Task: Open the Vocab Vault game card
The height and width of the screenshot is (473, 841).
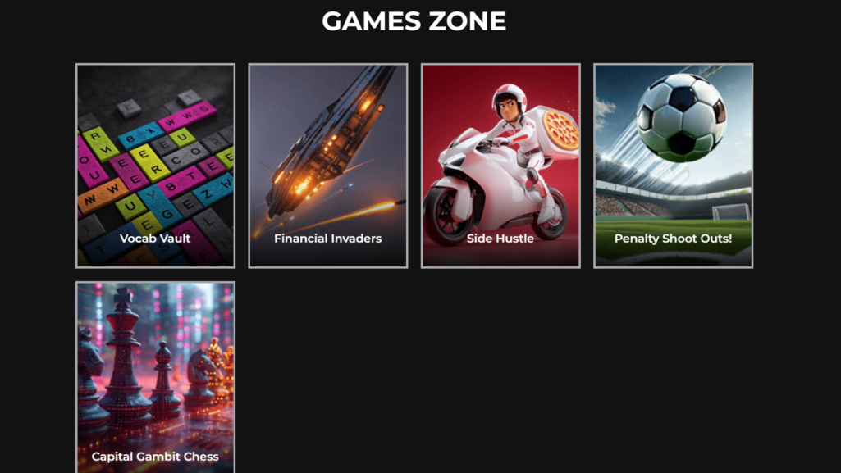Action: [x=156, y=166]
